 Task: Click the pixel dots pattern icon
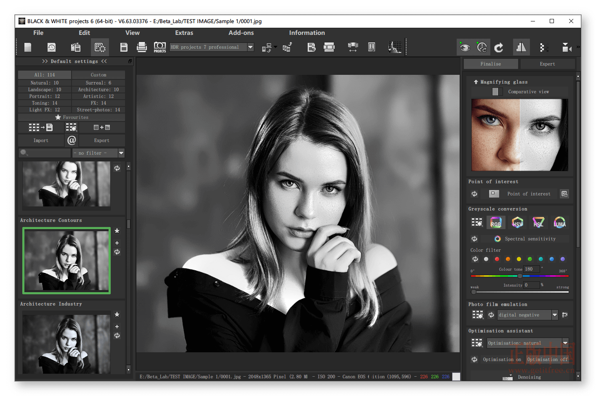[543, 48]
